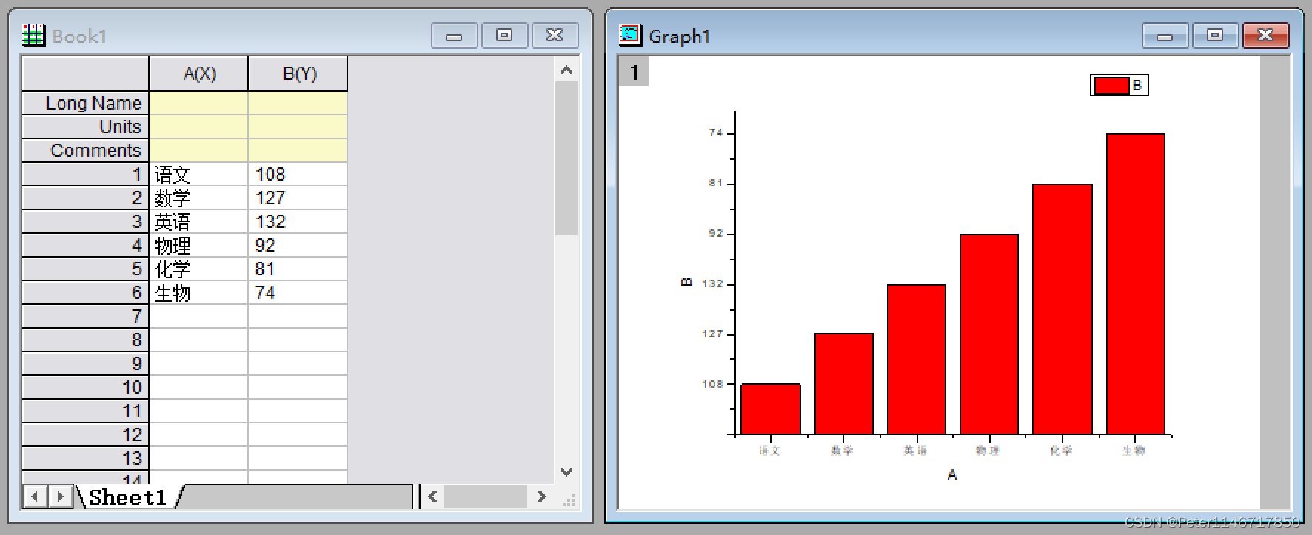Screen dimensions: 1312x535
Task: Click the red legend swatch for B
Action: [1111, 86]
